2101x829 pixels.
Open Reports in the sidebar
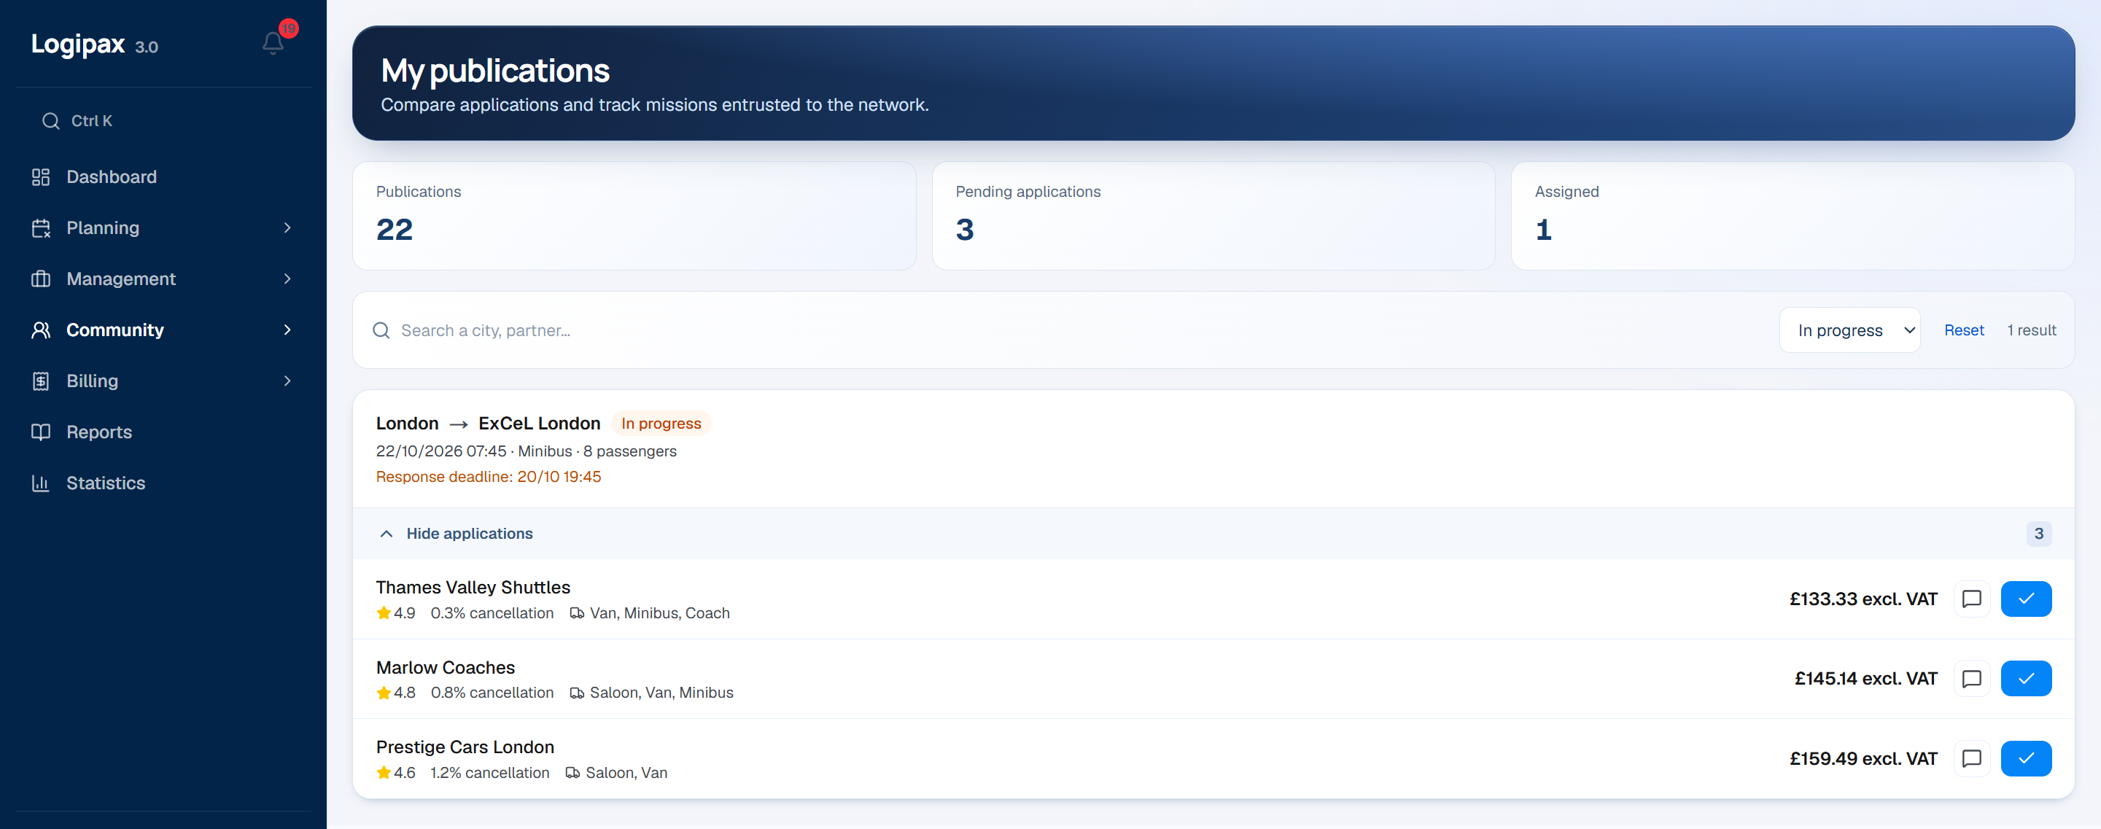pyautogui.click(x=163, y=432)
